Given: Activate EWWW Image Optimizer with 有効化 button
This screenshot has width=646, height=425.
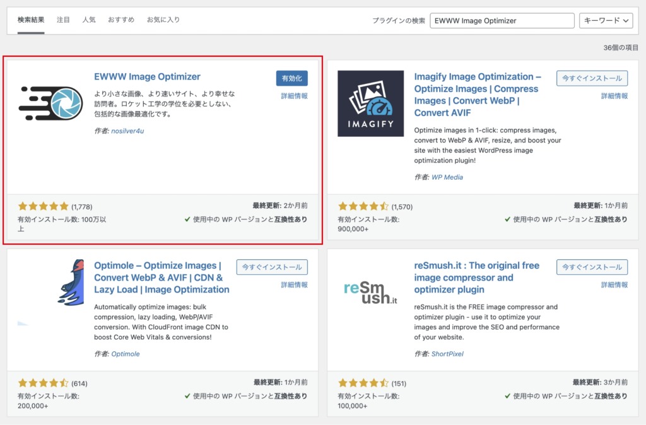Looking at the screenshot, I should click(291, 78).
